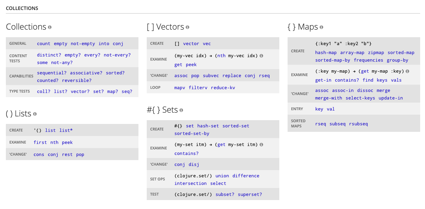Click the coll? type test link
Viewport: 425px width, 209px height.
pos(44,92)
